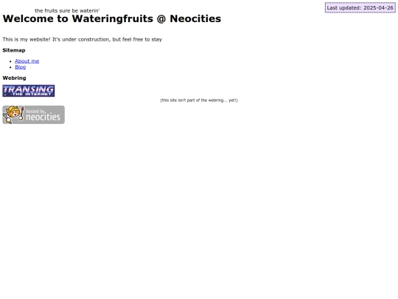The height and width of the screenshot is (299, 398).
Task: Click the 'isn't part of the webring' note
Action: pos(199,100)
